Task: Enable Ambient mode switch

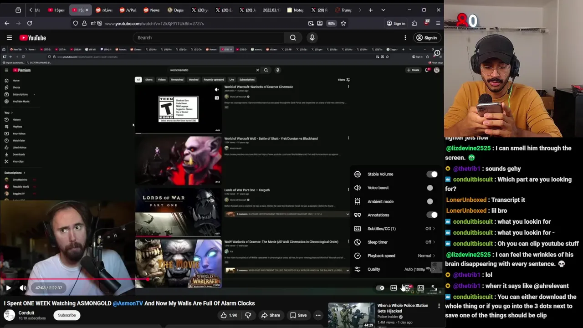Action: 432,201
